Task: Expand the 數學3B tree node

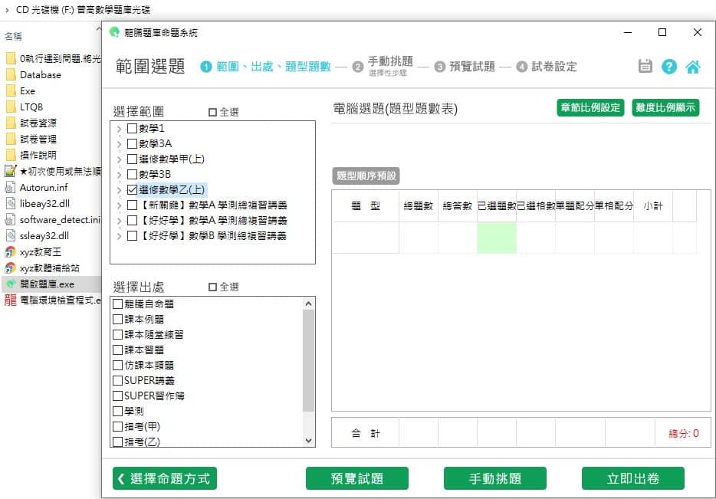Action: pos(119,175)
